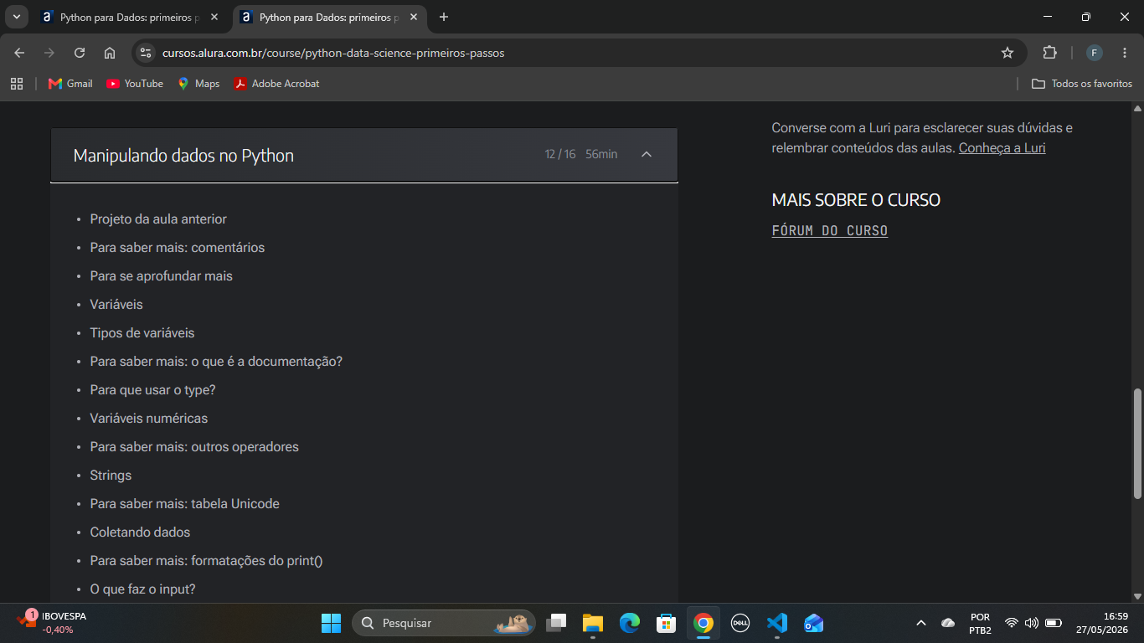Open Chrome's three-dot menu
This screenshot has width=1144, height=643.
click(x=1125, y=53)
